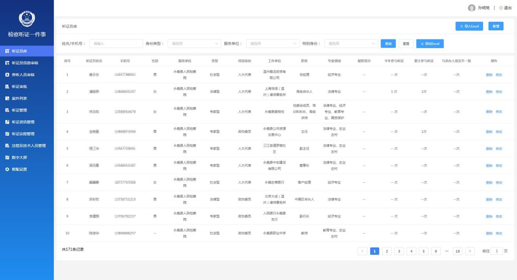Image resolution: width=517 pixels, height=280 pixels.
Task: Go to the next page arrow
Action: pyautogui.click(x=469, y=251)
